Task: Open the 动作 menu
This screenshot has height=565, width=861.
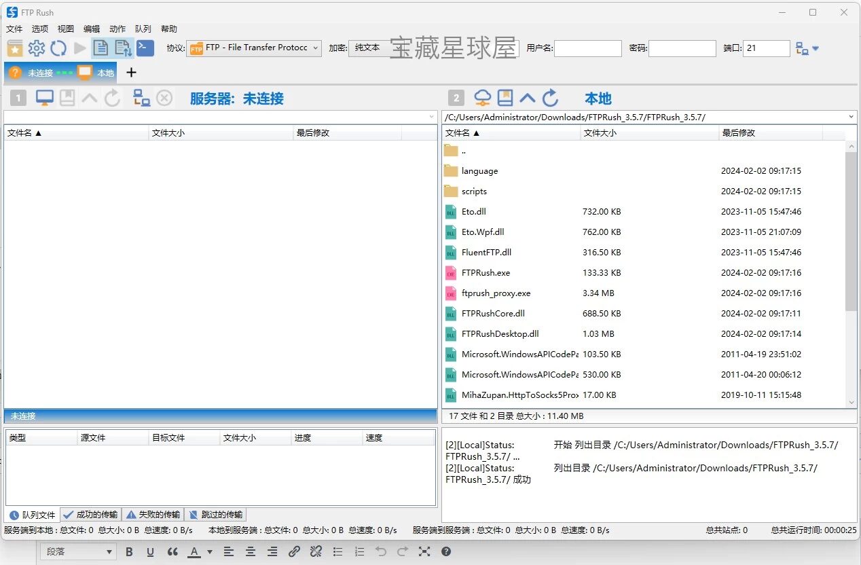Action: coord(117,29)
